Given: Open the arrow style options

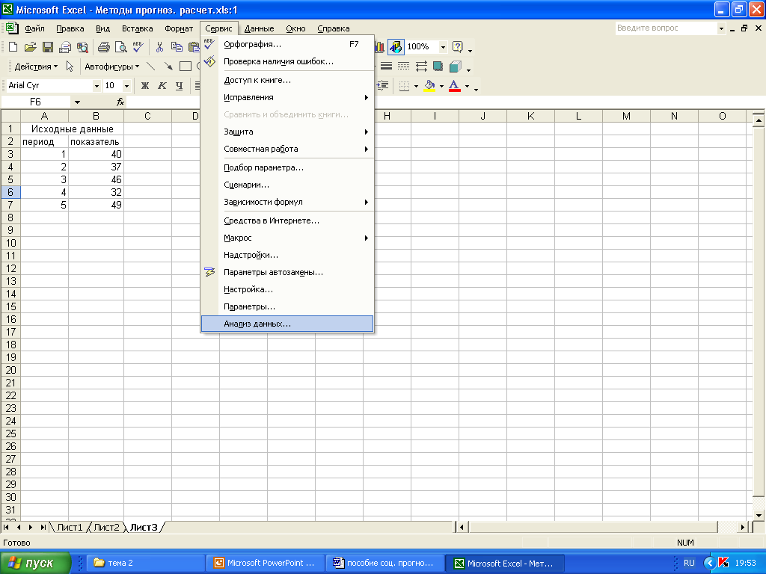Looking at the screenshot, I should coord(421,66).
